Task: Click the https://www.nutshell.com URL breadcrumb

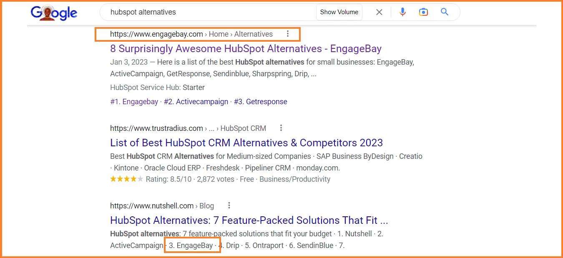Action: pyautogui.click(x=152, y=205)
